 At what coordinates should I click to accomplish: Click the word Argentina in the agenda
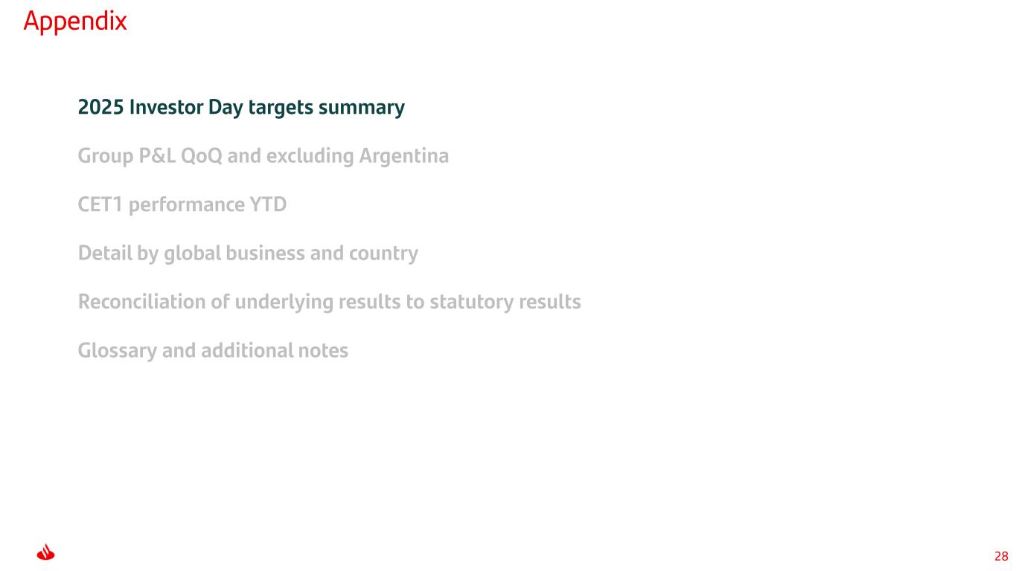pyautogui.click(x=403, y=156)
